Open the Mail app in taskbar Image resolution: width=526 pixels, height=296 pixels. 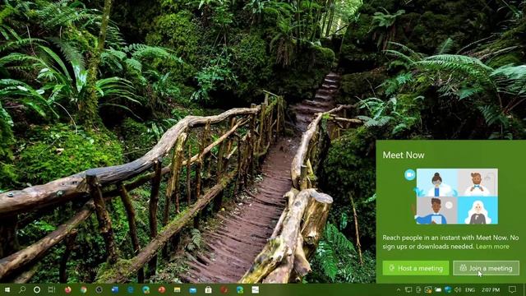(x=193, y=289)
